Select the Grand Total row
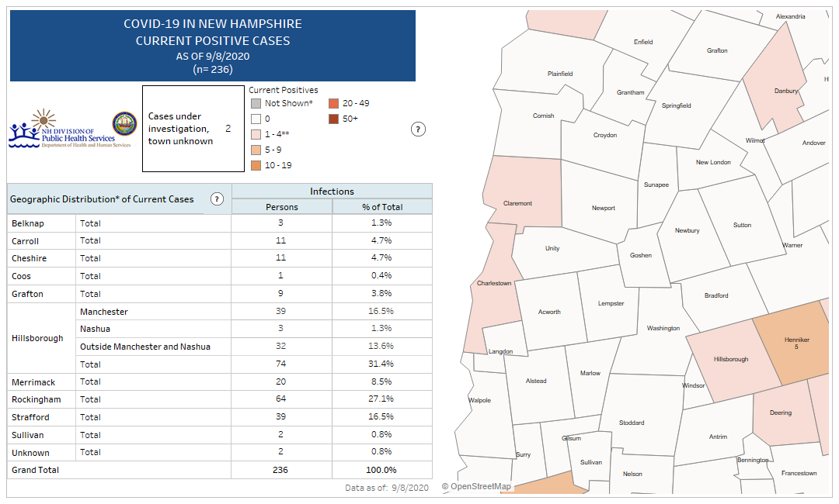This screenshot has height=504, width=839. pos(35,470)
